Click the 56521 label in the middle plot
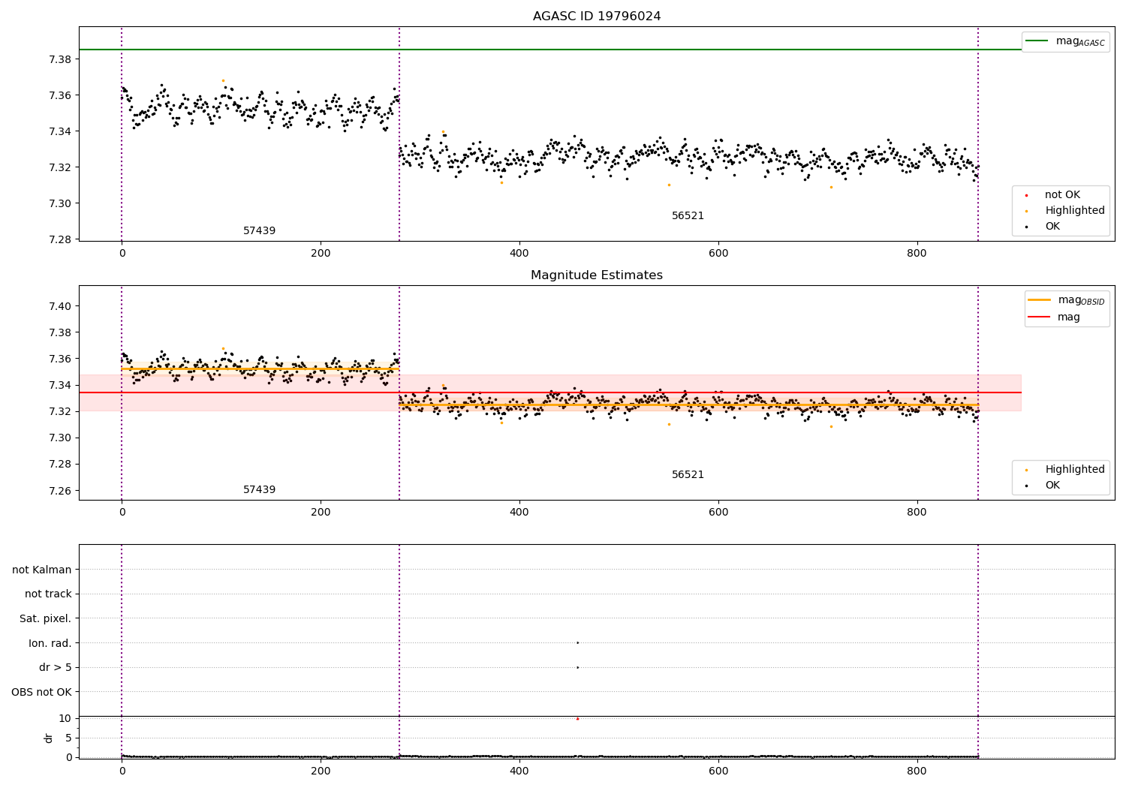1126x788 pixels. point(688,475)
